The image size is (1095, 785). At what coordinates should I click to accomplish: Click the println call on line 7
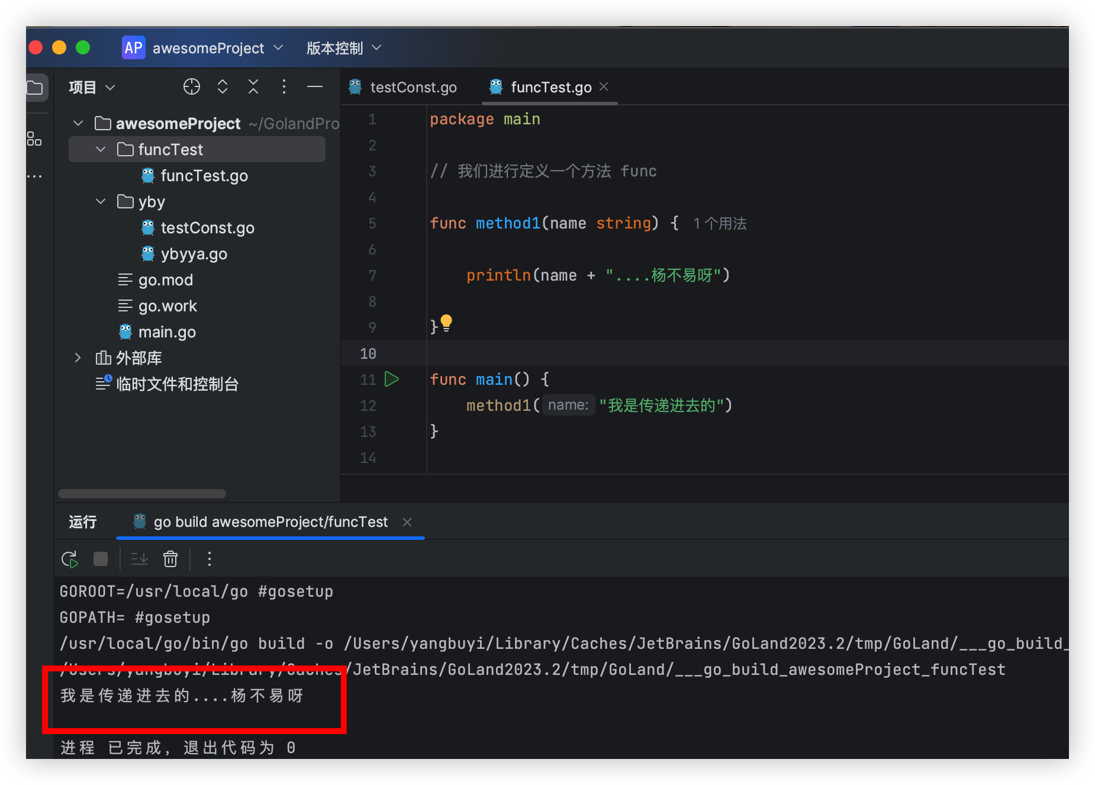pyautogui.click(x=498, y=275)
